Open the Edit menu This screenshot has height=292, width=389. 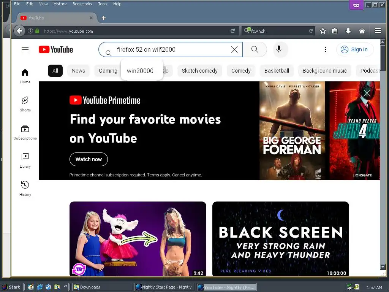(30, 4)
